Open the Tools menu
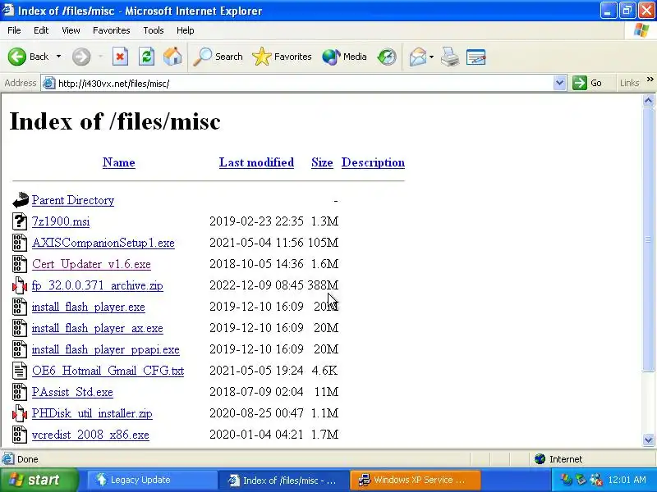The height and width of the screenshot is (492, 657). tap(154, 30)
